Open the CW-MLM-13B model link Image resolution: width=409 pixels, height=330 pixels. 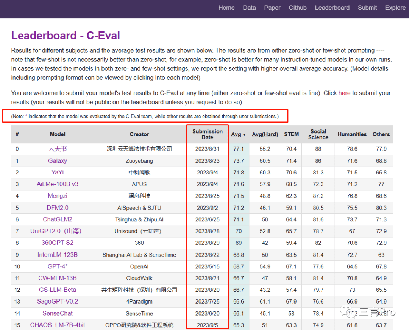[x=58, y=278]
